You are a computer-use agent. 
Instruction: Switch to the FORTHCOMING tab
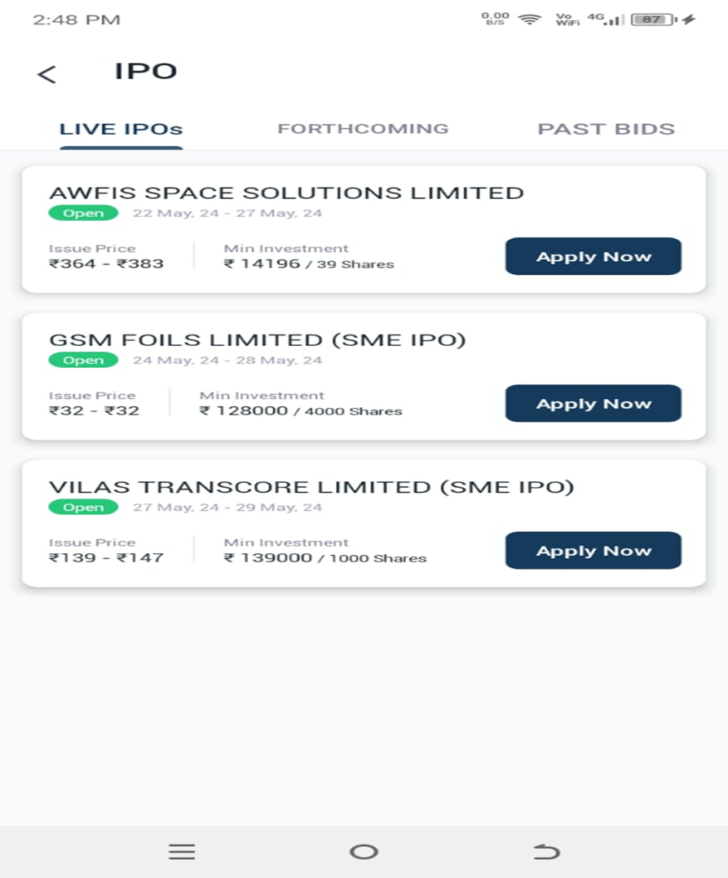(363, 129)
